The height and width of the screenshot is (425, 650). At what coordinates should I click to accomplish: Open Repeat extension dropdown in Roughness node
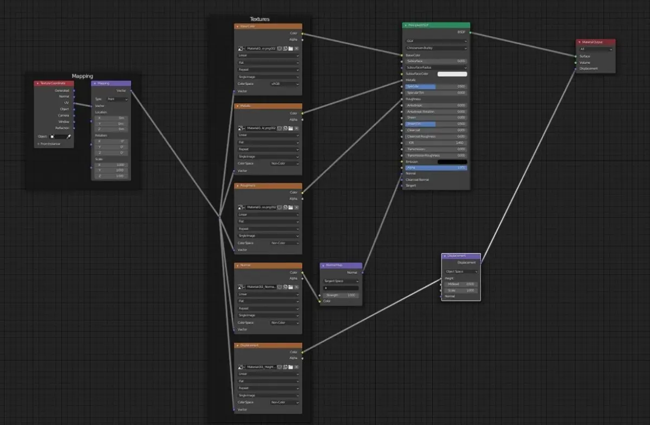tap(268, 229)
